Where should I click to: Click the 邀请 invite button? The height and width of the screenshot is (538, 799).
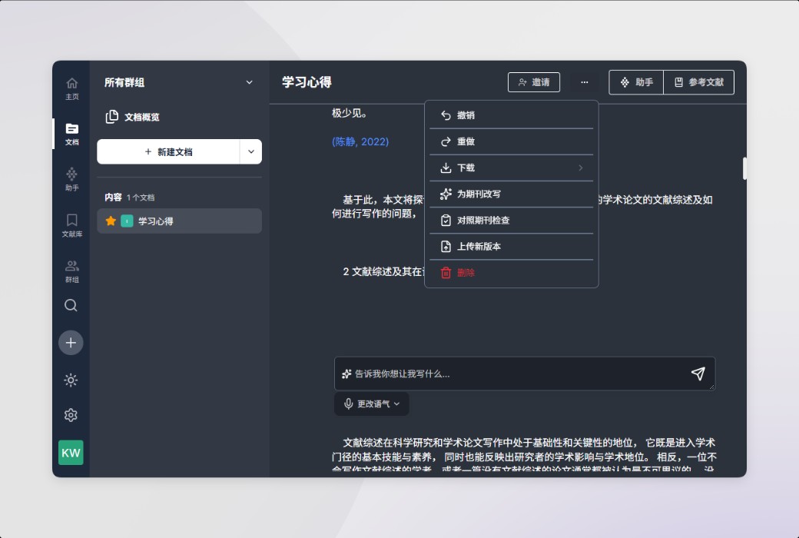coord(533,82)
